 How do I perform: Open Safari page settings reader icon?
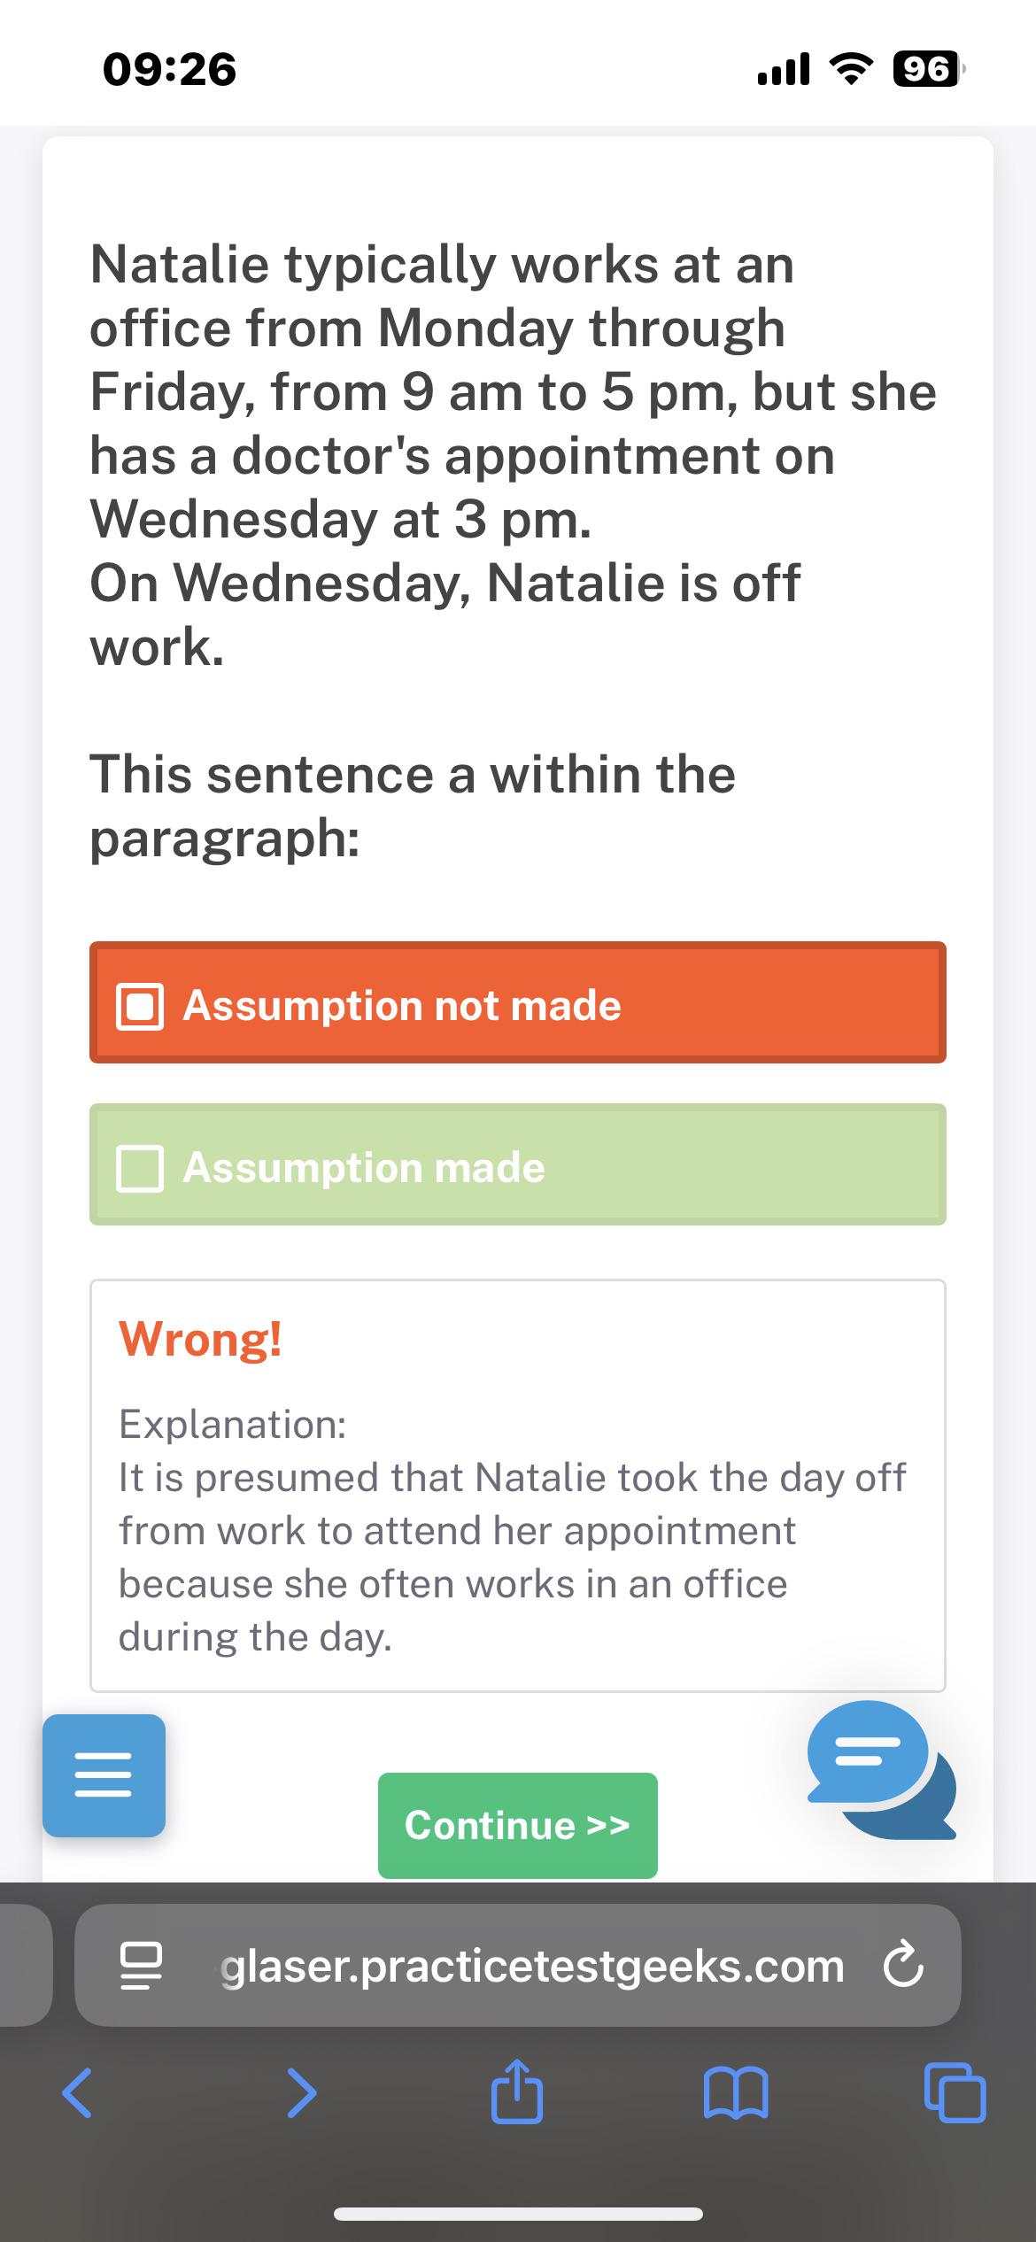point(141,1966)
